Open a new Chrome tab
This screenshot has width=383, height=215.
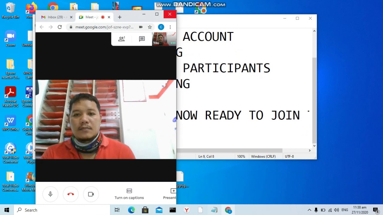(120, 17)
